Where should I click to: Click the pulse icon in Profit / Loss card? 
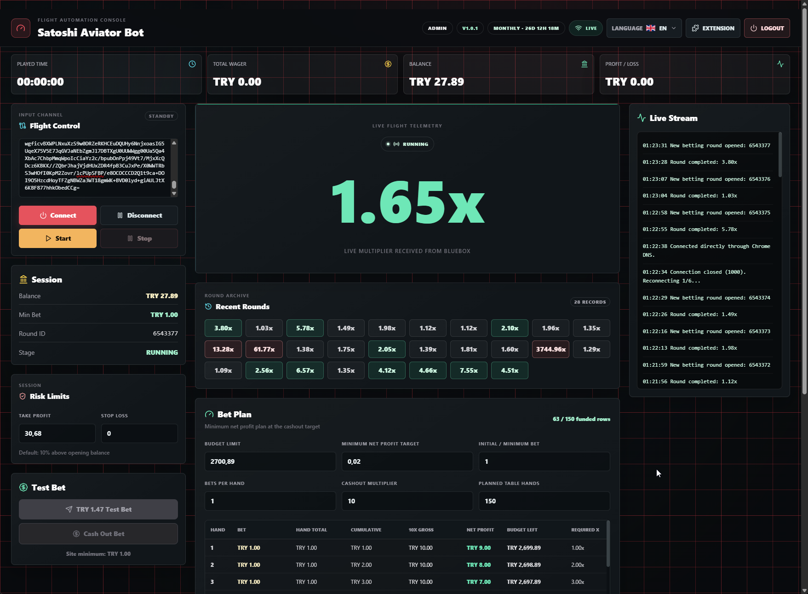point(780,64)
